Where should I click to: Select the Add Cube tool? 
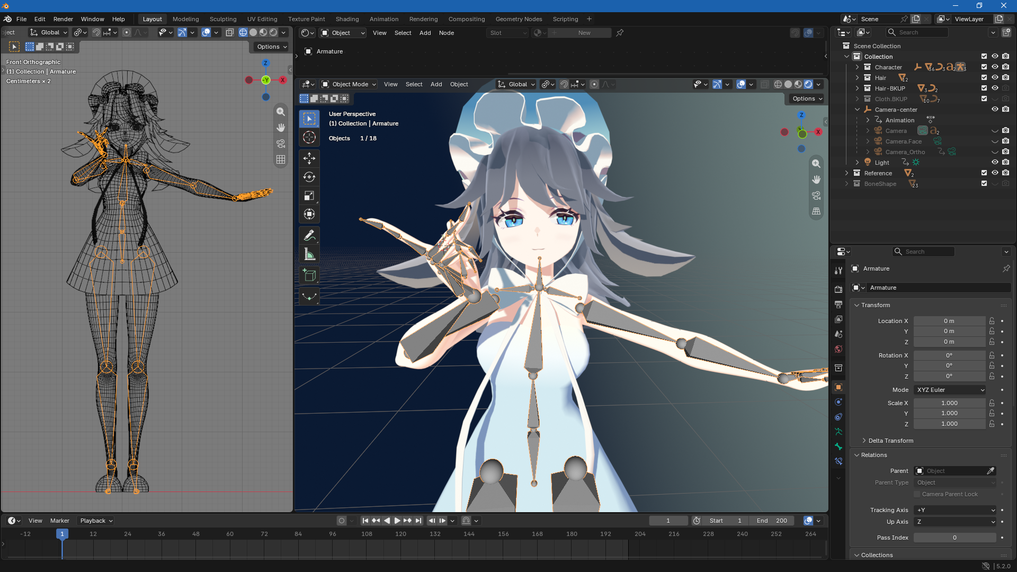309,275
